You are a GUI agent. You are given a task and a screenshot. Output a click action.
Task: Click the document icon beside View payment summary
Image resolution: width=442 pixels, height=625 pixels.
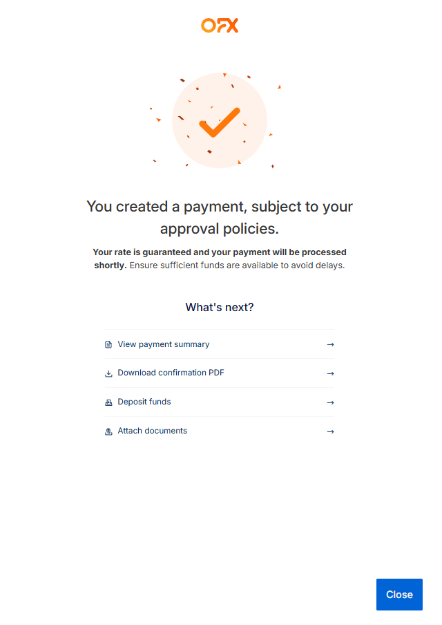108,344
